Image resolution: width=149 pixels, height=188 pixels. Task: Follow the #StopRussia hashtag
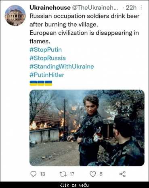click(x=48, y=58)
